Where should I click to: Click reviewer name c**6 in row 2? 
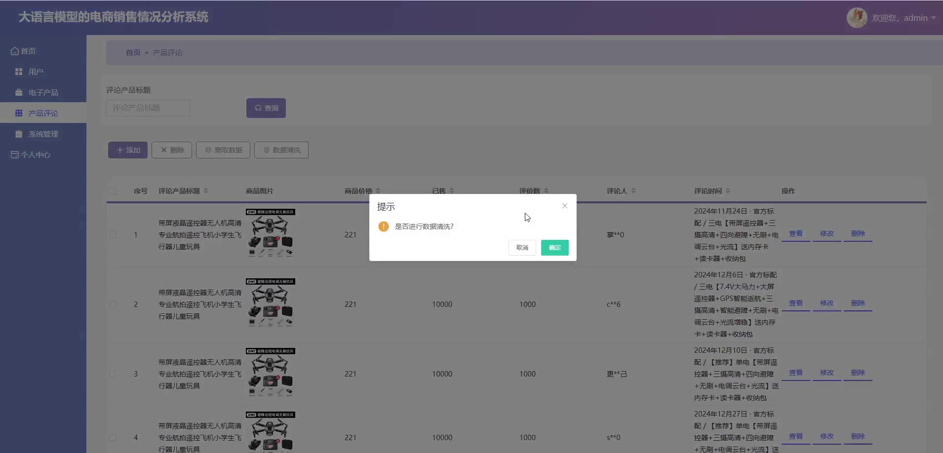point(614,304)
